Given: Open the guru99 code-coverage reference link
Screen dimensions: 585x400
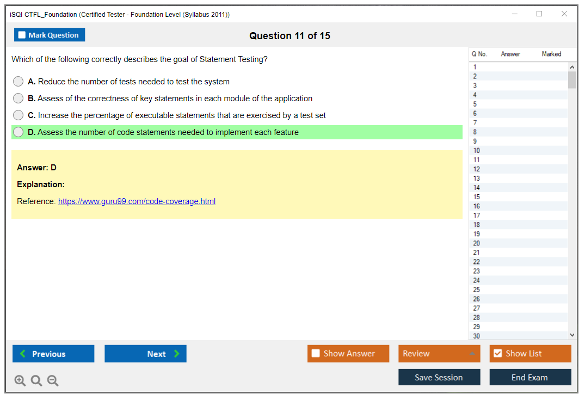Looking at the screenshot, I should click(x=137, y=201).
